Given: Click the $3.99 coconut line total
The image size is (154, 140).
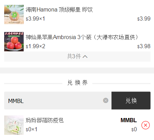Looking at the screenshot, I should (x=144, y=19).
